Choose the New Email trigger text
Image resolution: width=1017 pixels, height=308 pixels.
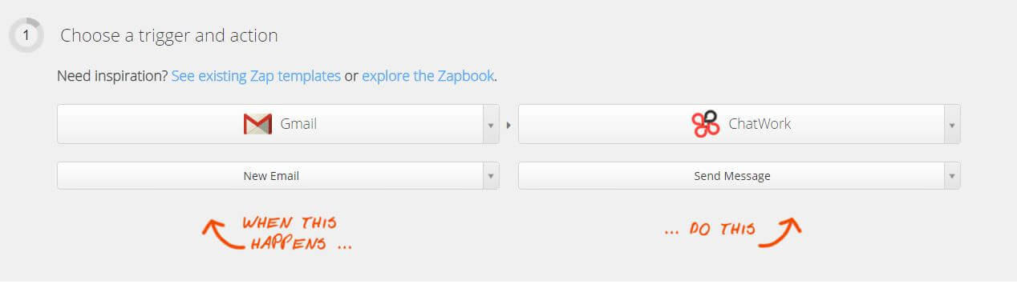(x=271, y=176)
